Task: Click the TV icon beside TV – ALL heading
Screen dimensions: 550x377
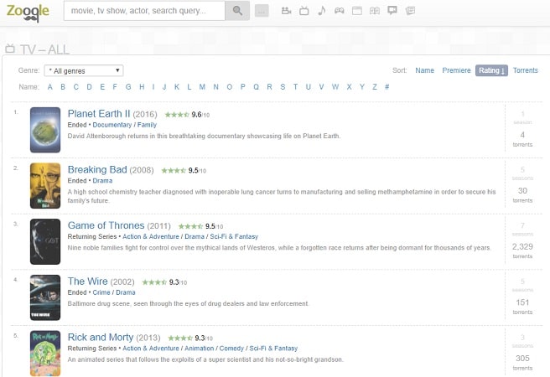Action: (x=10, y=49)
